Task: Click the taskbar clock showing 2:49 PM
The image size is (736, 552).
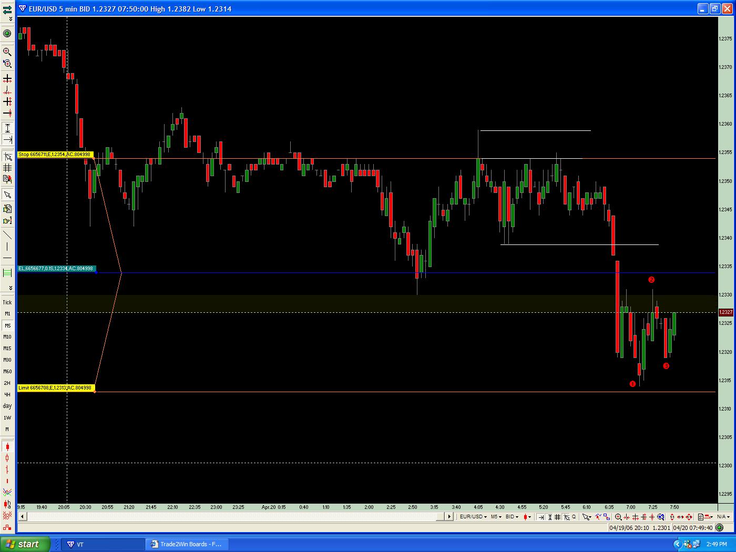Action: (x=717, y=544)
